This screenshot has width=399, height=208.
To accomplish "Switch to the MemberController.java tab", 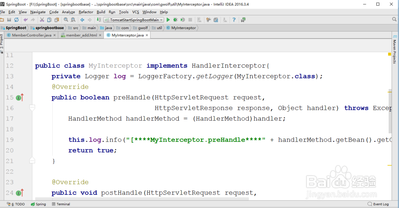I will point(32,35).
